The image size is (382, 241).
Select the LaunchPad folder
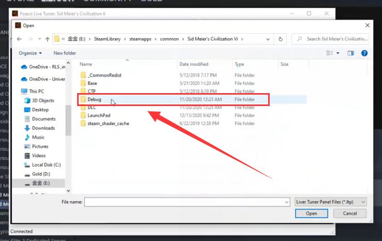[x=99, y=115]
